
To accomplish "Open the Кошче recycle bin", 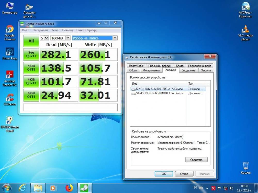I will pyautogui.click(x=246, y=168).
